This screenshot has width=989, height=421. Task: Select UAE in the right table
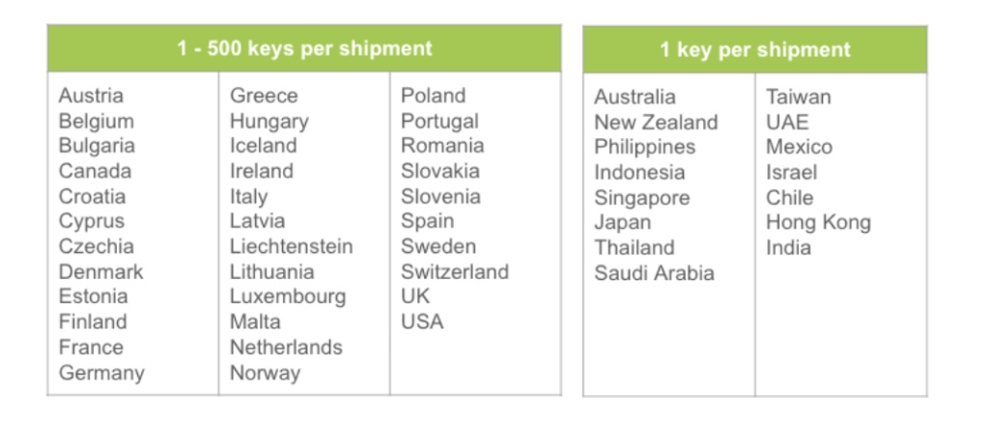tap(787, 122)
